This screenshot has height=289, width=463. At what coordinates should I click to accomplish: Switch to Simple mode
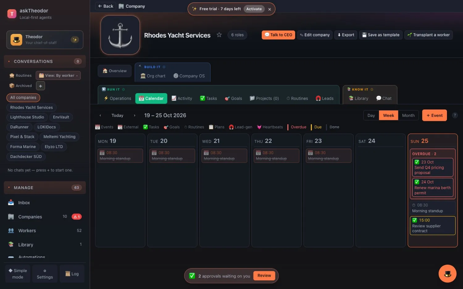(18, 274)
